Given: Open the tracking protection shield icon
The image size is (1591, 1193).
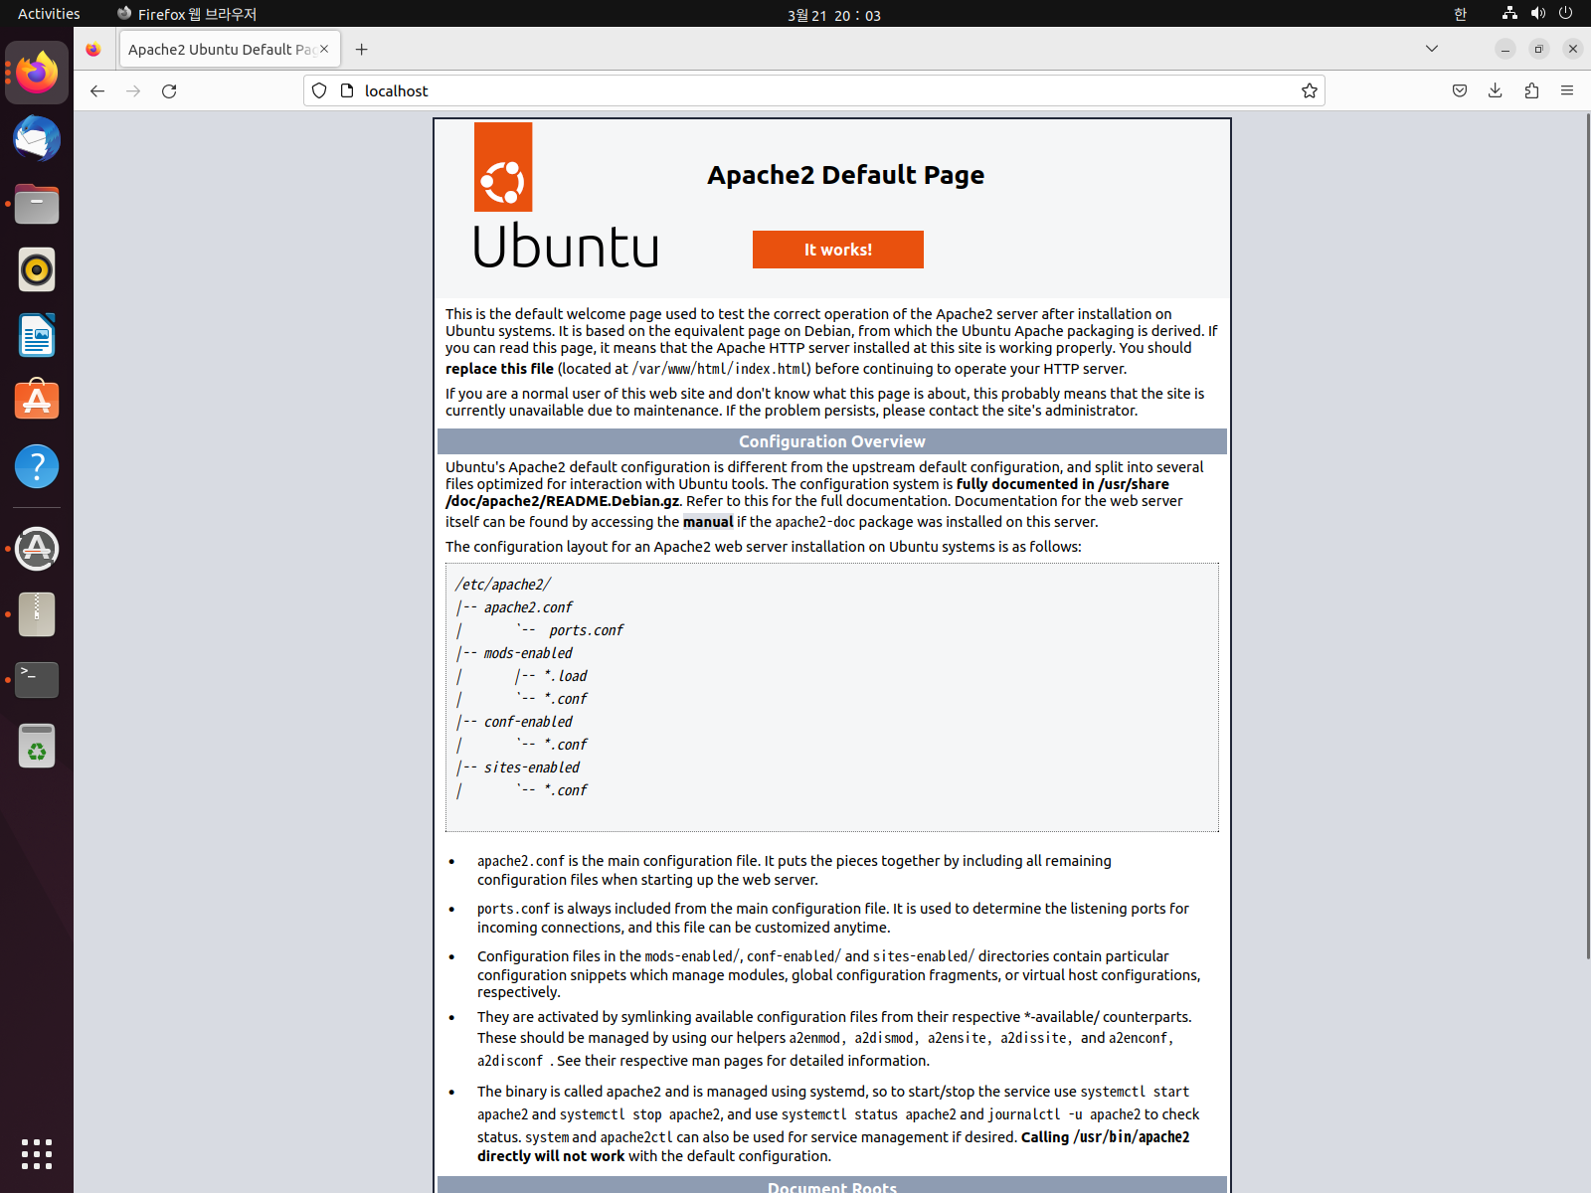Looking at the screenshot, I should pos(319,90).
